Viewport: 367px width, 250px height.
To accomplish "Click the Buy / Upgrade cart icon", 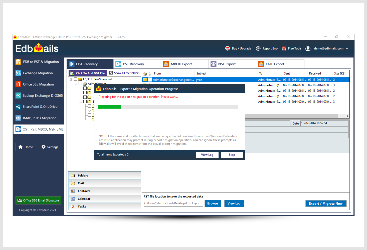I will click(x=227, y=48).
